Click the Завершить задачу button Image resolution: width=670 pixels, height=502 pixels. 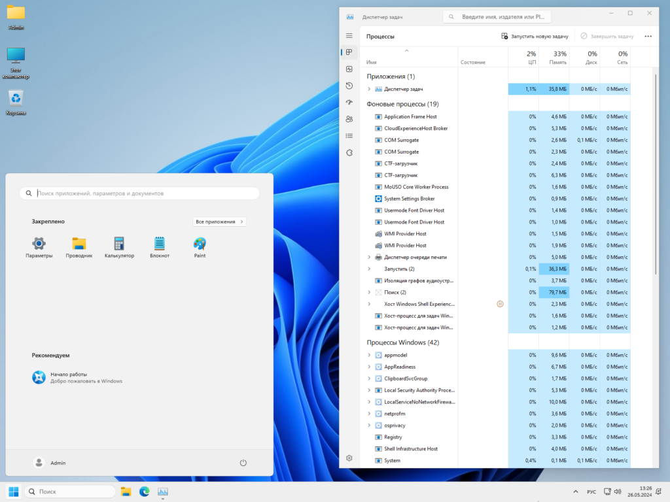pos(607,37)
